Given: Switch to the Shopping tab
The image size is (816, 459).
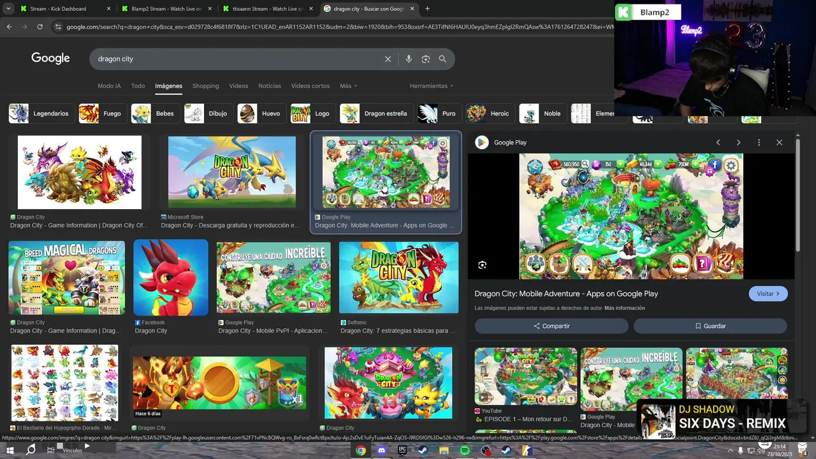Looking at the screenshot, I should (x=205, y=86).
